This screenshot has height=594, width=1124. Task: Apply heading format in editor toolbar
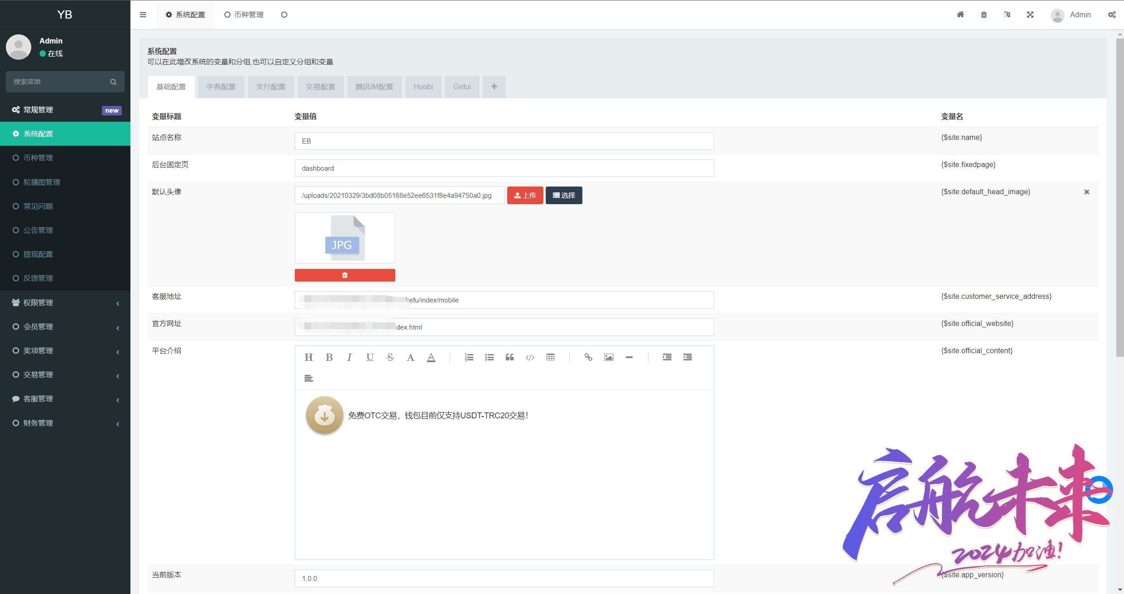click(309, 357)
